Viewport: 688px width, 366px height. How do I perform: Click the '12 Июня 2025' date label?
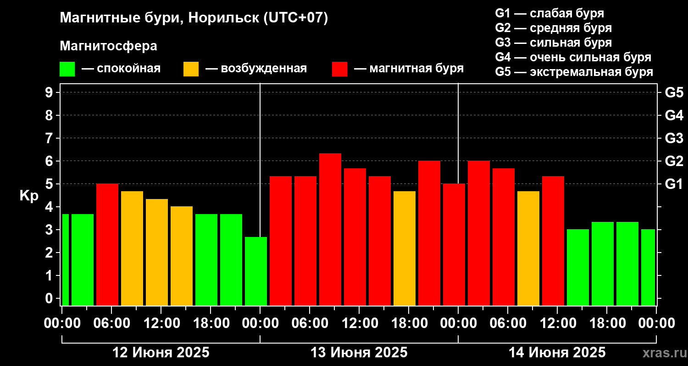click(161, 353)
